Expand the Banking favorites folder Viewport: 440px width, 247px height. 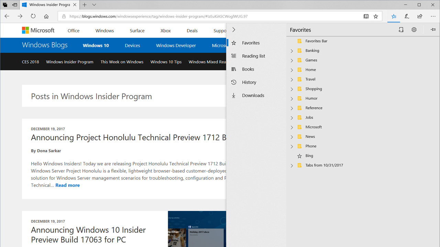(x=292, y=50)
